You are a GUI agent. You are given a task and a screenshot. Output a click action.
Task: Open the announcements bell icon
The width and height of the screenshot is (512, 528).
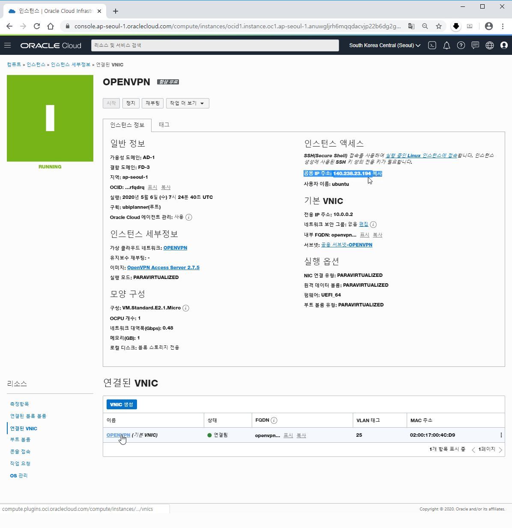pyautogui.click(x=447, y=45)
